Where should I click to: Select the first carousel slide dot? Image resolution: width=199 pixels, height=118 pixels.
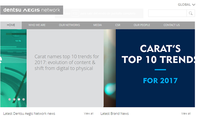pos(9,99)
